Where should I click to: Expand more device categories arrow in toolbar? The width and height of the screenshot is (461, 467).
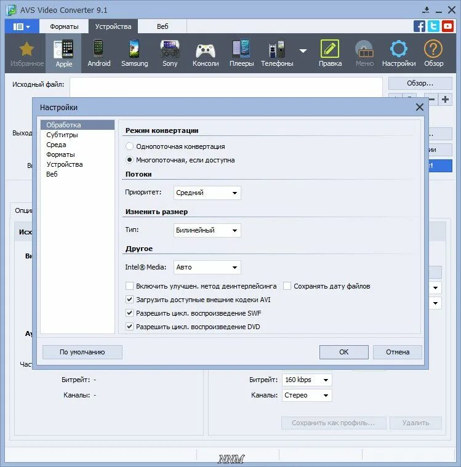click(303, 51)
